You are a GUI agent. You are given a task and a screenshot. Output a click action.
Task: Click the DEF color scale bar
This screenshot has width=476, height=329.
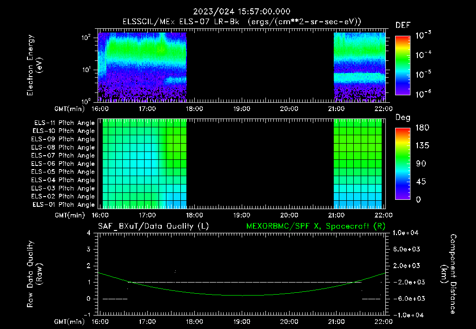click(403, 66)
